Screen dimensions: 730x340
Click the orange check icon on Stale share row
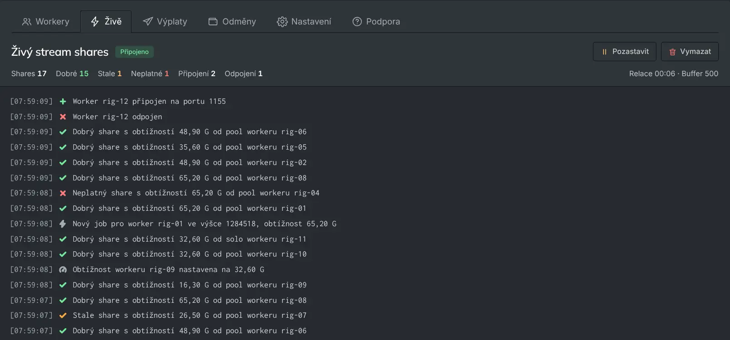63,316
